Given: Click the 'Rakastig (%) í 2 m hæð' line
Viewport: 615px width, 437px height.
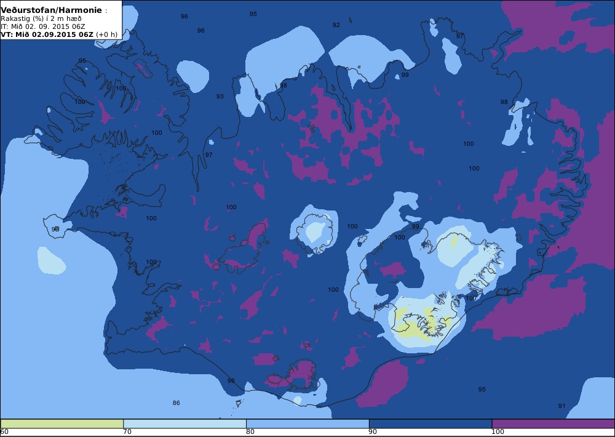Looking at the screenshot, I should coord(41,19).
